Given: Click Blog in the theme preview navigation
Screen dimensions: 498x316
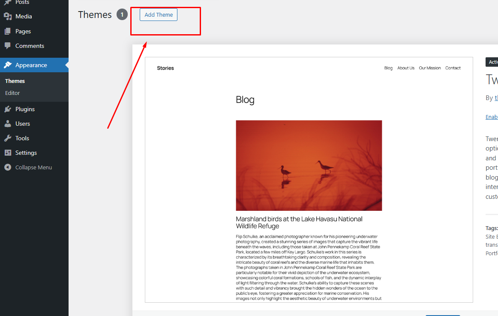Looking at the screenshot, I should (x=388, y=68).
